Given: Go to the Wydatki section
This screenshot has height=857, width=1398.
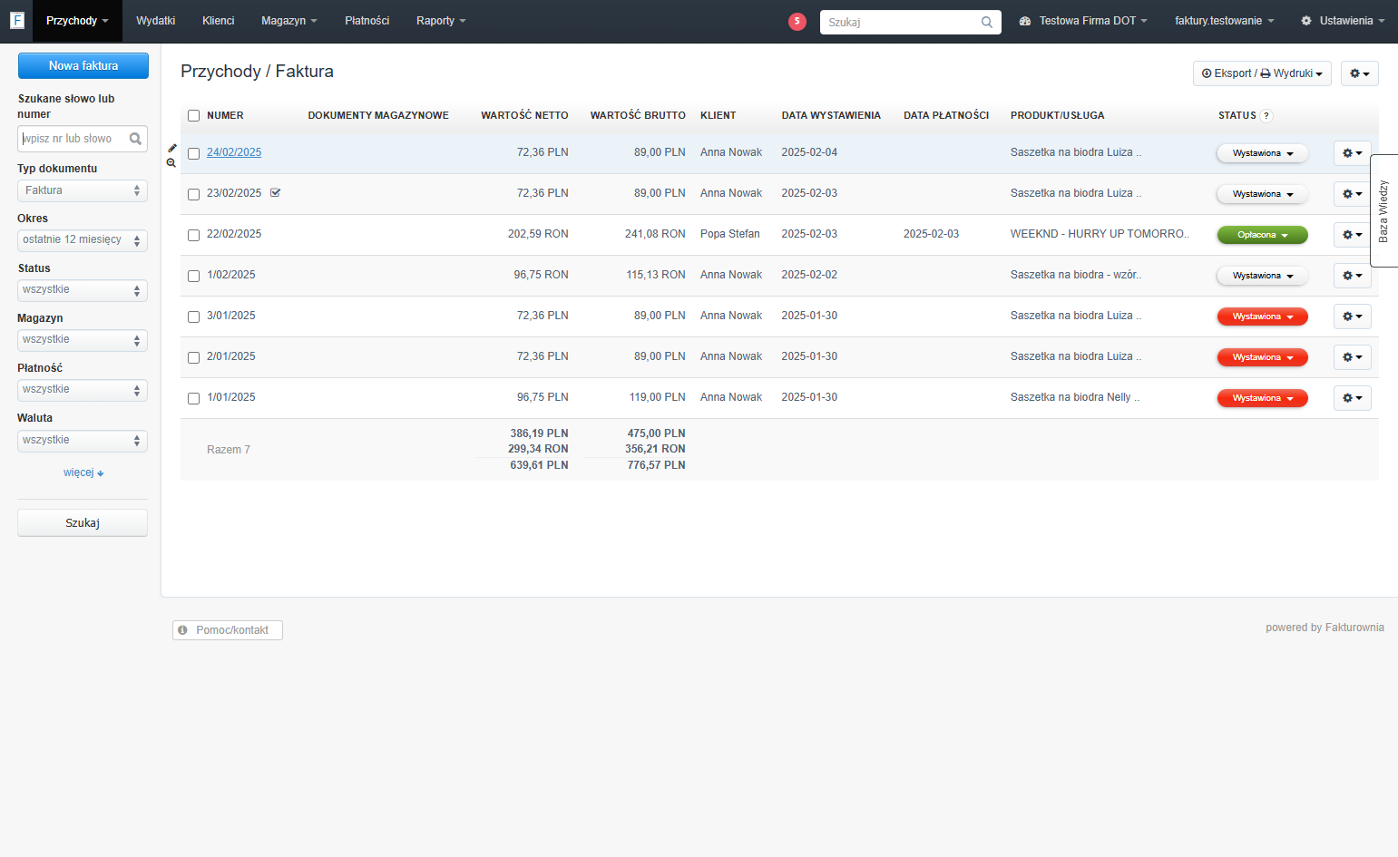Looking at the screenshot, I should 156,21.
